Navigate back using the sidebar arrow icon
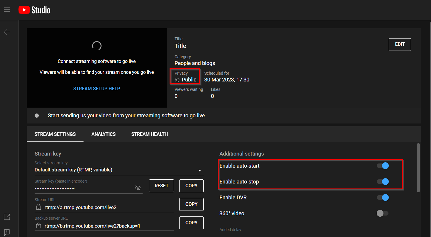Screen dimensions: 431x237 pos(7,32)
